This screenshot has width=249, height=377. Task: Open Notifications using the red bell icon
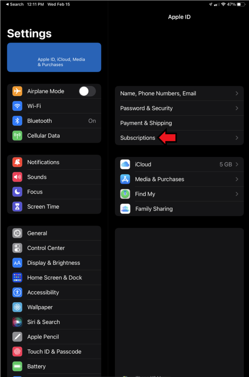point(17,162)
